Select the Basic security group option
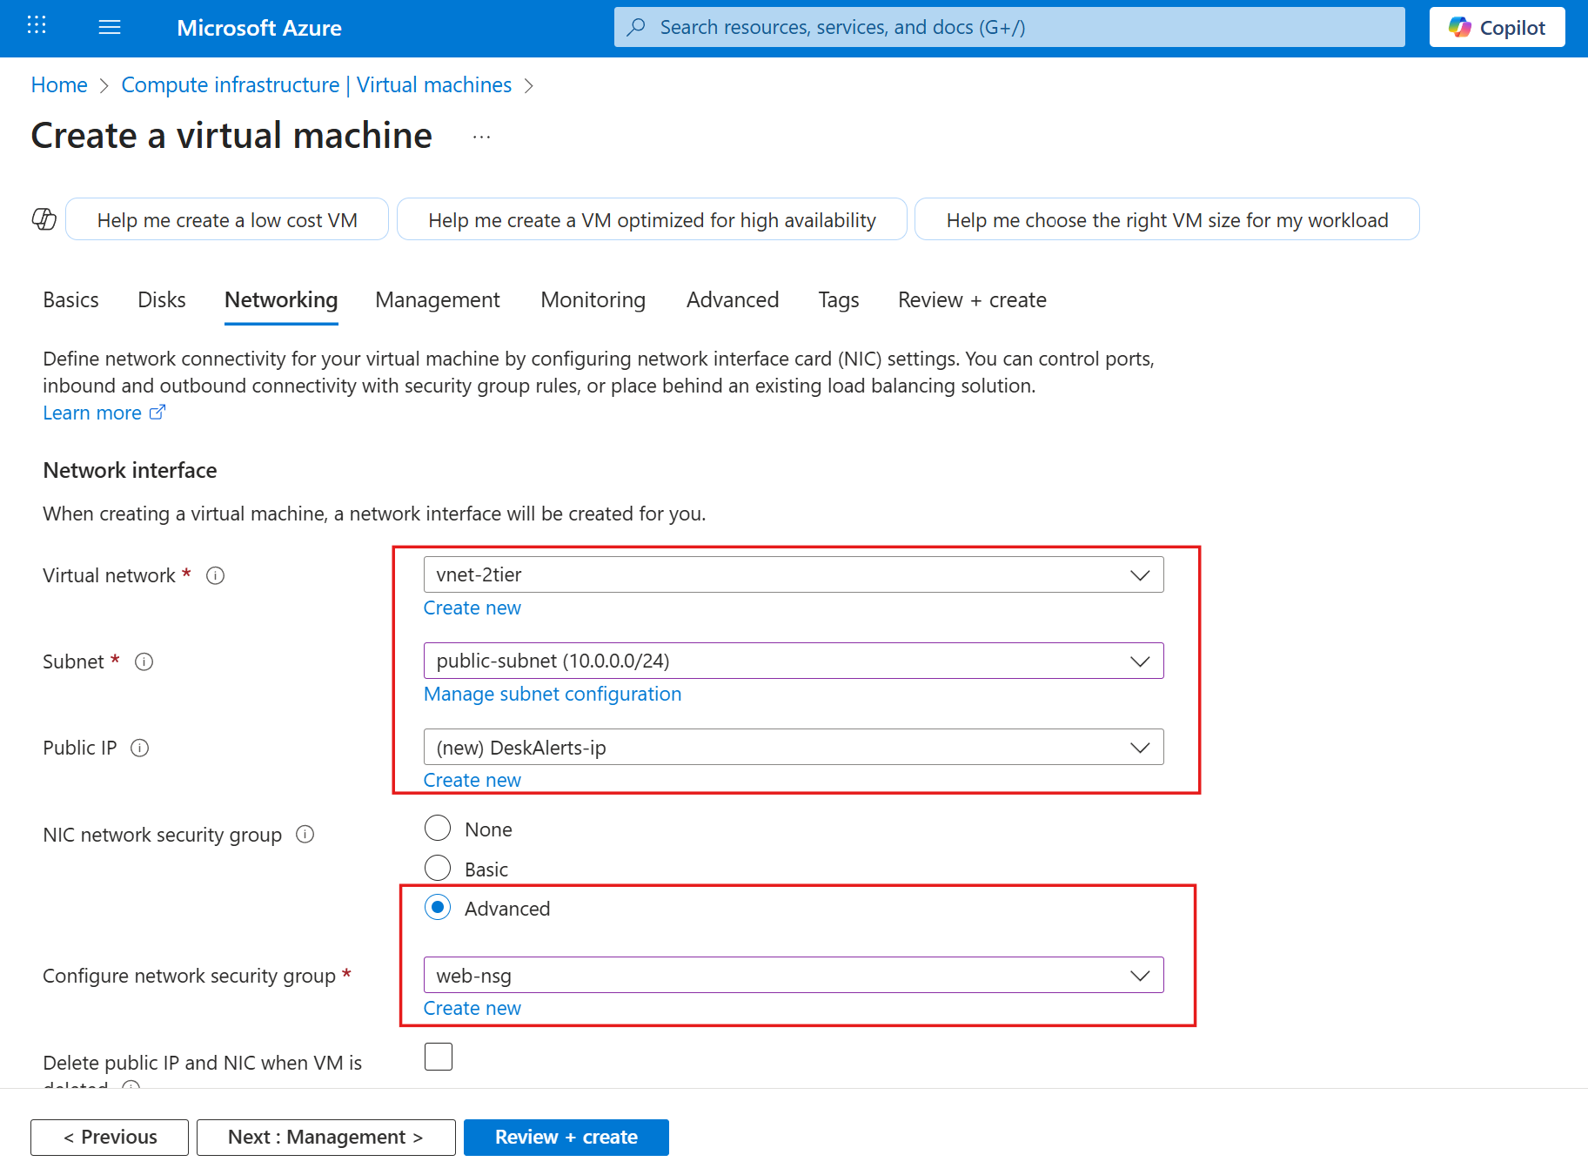The width and height of the screenshot is (1588, 1175). point(438,868)
